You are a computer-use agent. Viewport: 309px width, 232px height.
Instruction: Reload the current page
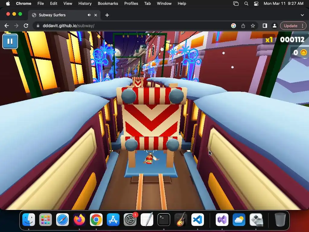click(26, 26)
